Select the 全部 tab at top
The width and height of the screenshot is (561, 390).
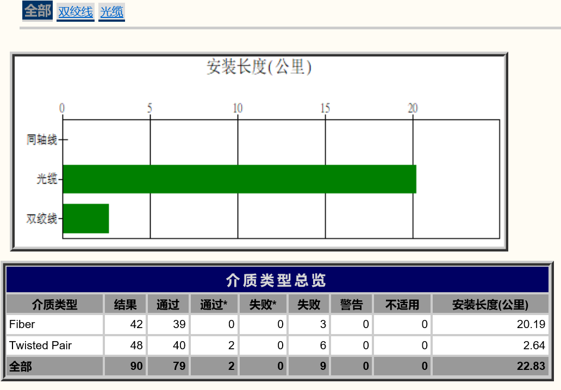click(38, 11)
